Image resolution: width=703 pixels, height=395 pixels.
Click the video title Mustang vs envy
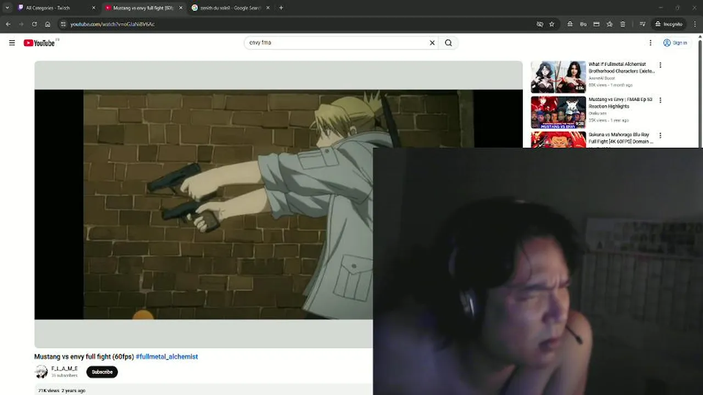tap(84, 357)
